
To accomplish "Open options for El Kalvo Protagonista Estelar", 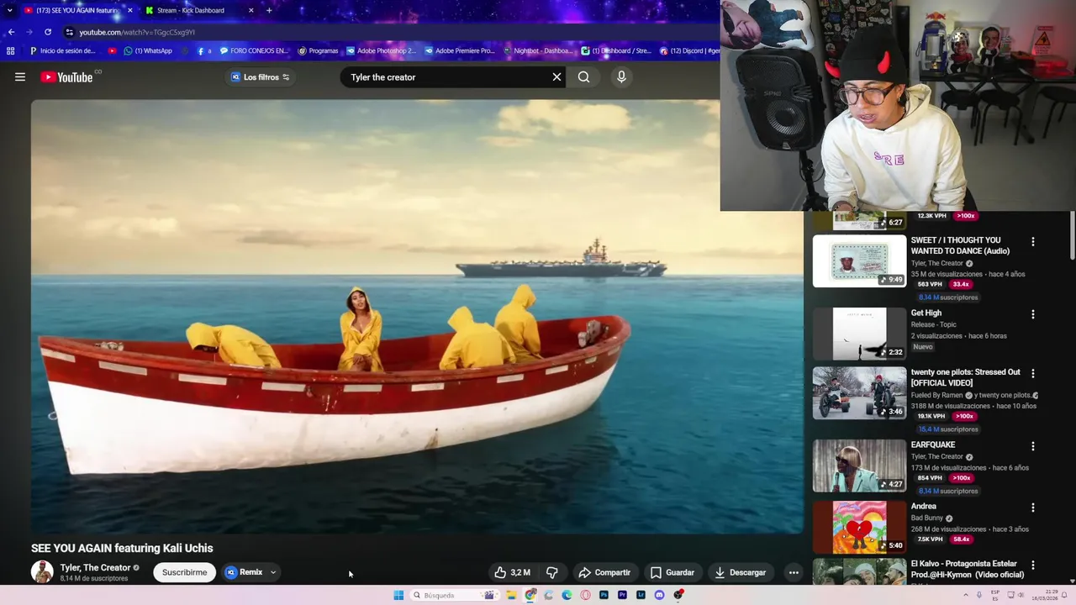I will 1033,566.
